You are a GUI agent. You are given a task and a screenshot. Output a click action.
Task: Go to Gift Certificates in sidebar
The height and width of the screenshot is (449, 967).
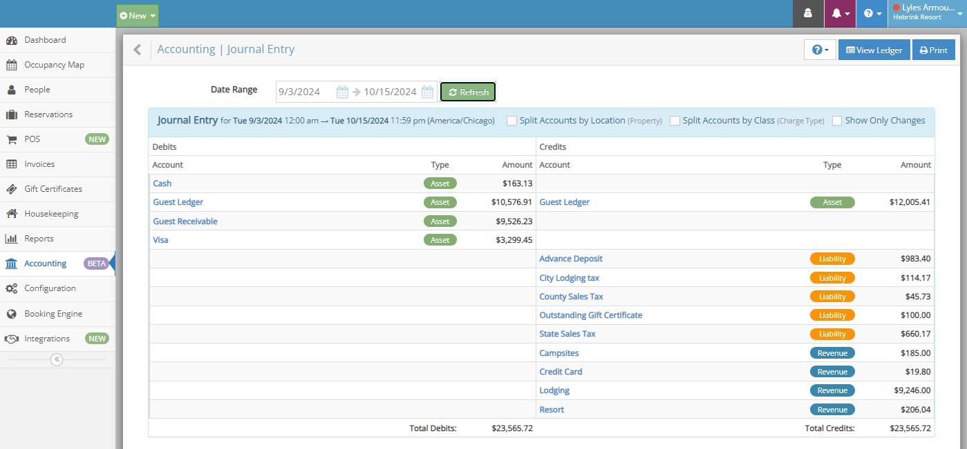(x=53, y=189)
